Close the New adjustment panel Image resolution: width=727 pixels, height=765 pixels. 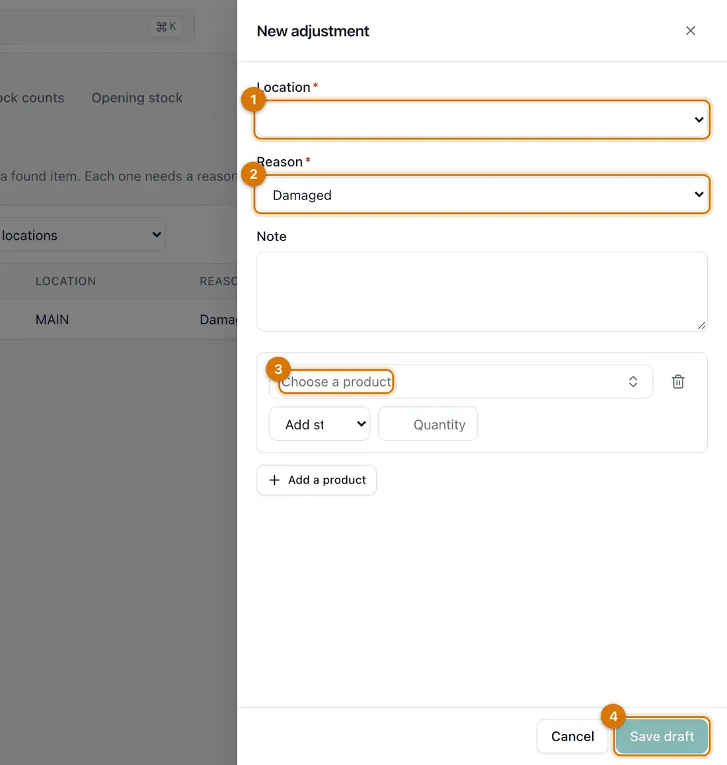(x=690, y=31)
